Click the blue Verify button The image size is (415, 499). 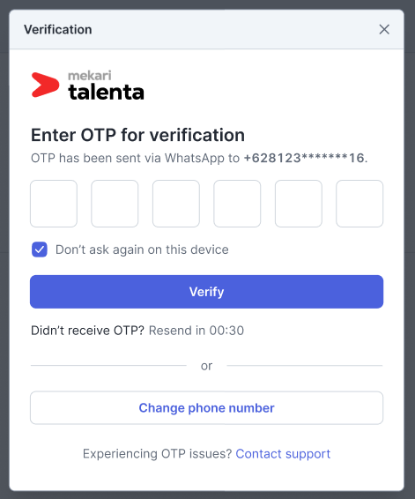[x=207, y=292]
